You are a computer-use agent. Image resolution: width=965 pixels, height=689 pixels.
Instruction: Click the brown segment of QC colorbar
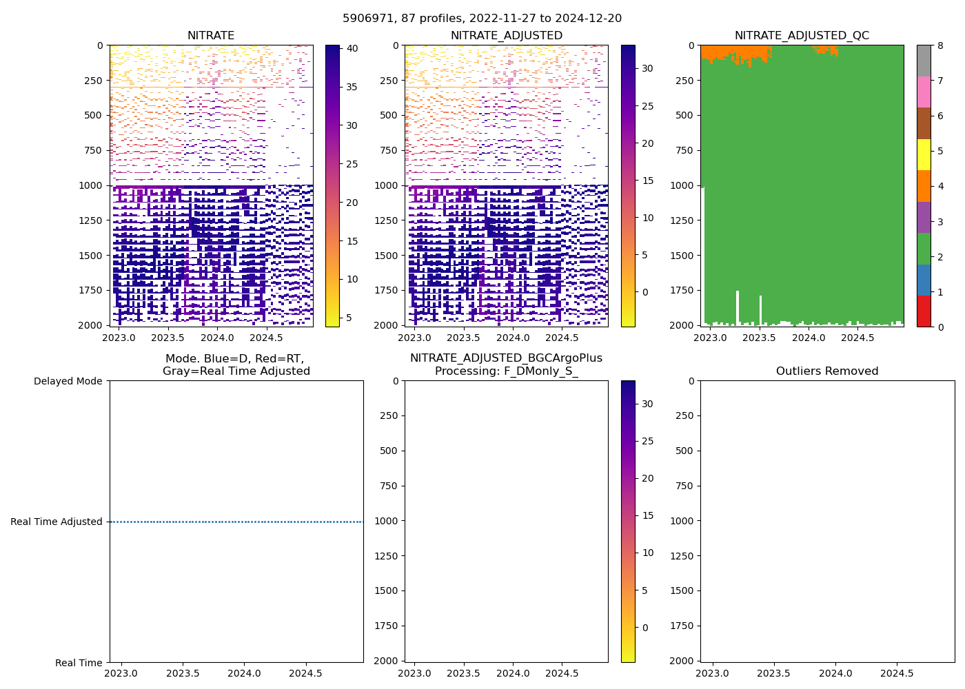click(x=924, y=123)
